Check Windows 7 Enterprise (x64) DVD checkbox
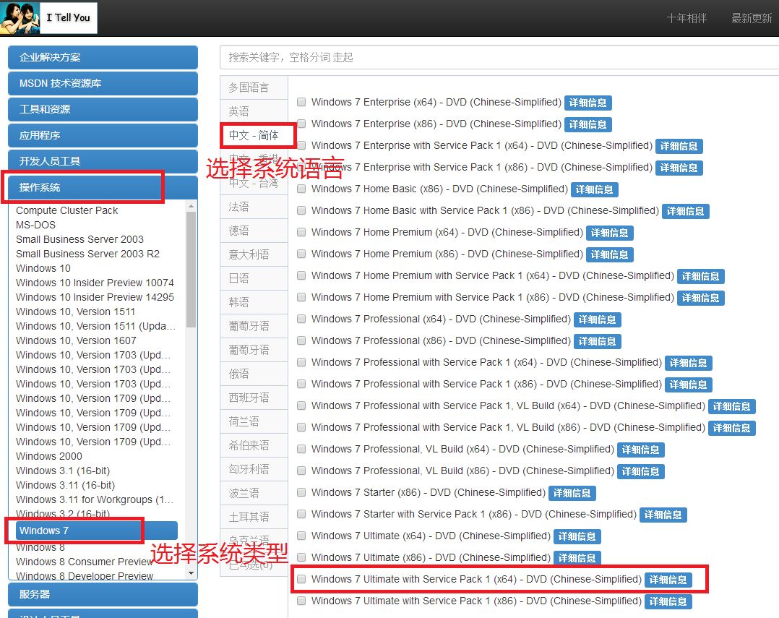Viewport: 779px width, 618px height. (301, 102)
